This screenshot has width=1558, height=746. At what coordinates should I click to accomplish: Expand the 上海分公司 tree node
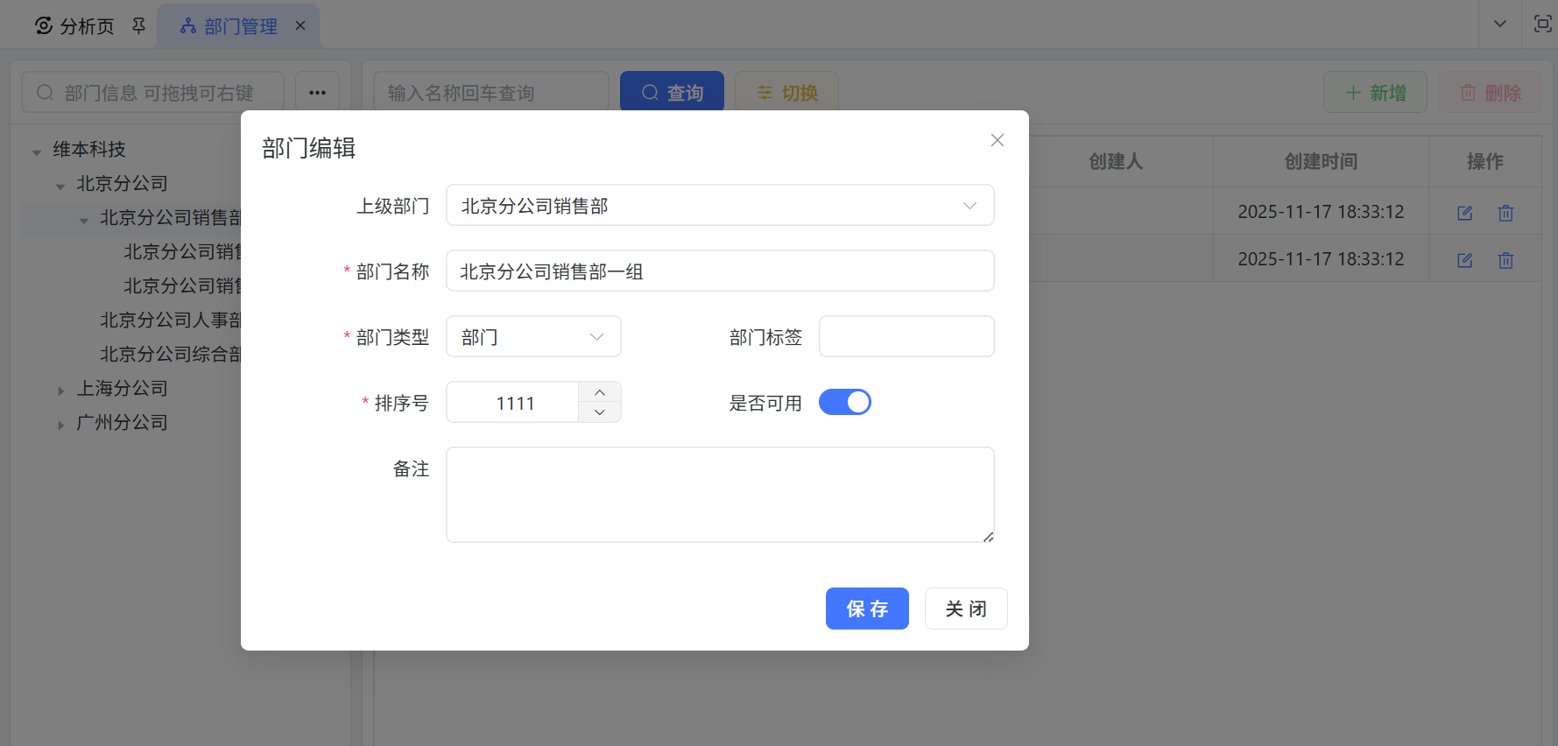point(60,391)
